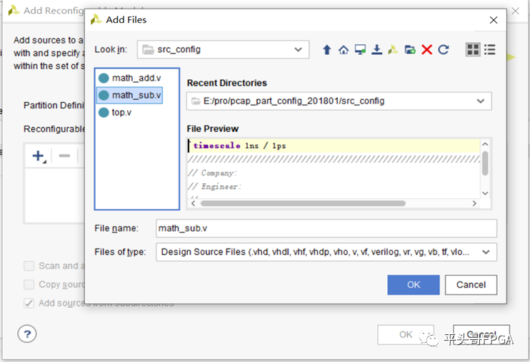Go up one directory level arrow
The image size is (530, 362).
click(326, 50)
